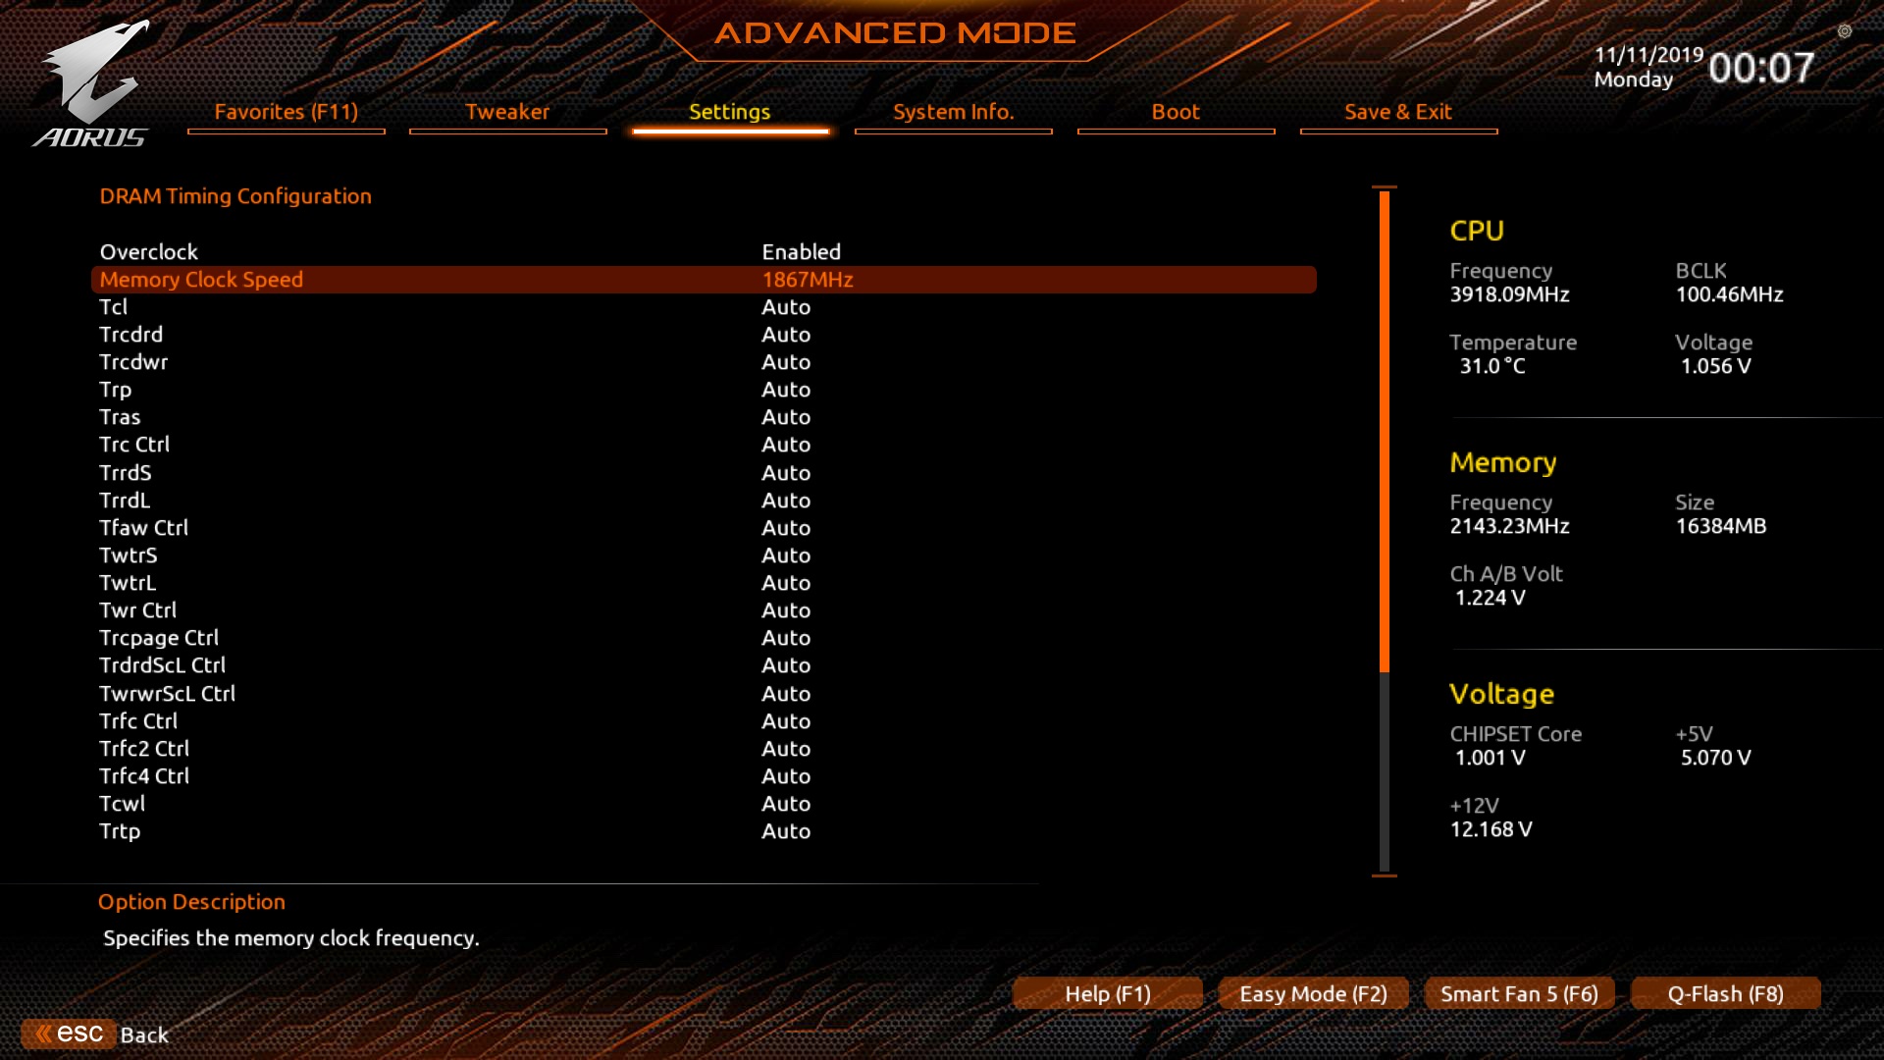The height and width of the screenshot is (1060, 1884).
Task: Open Save & Exit dropdown menu
Action: pos(1398,110)
